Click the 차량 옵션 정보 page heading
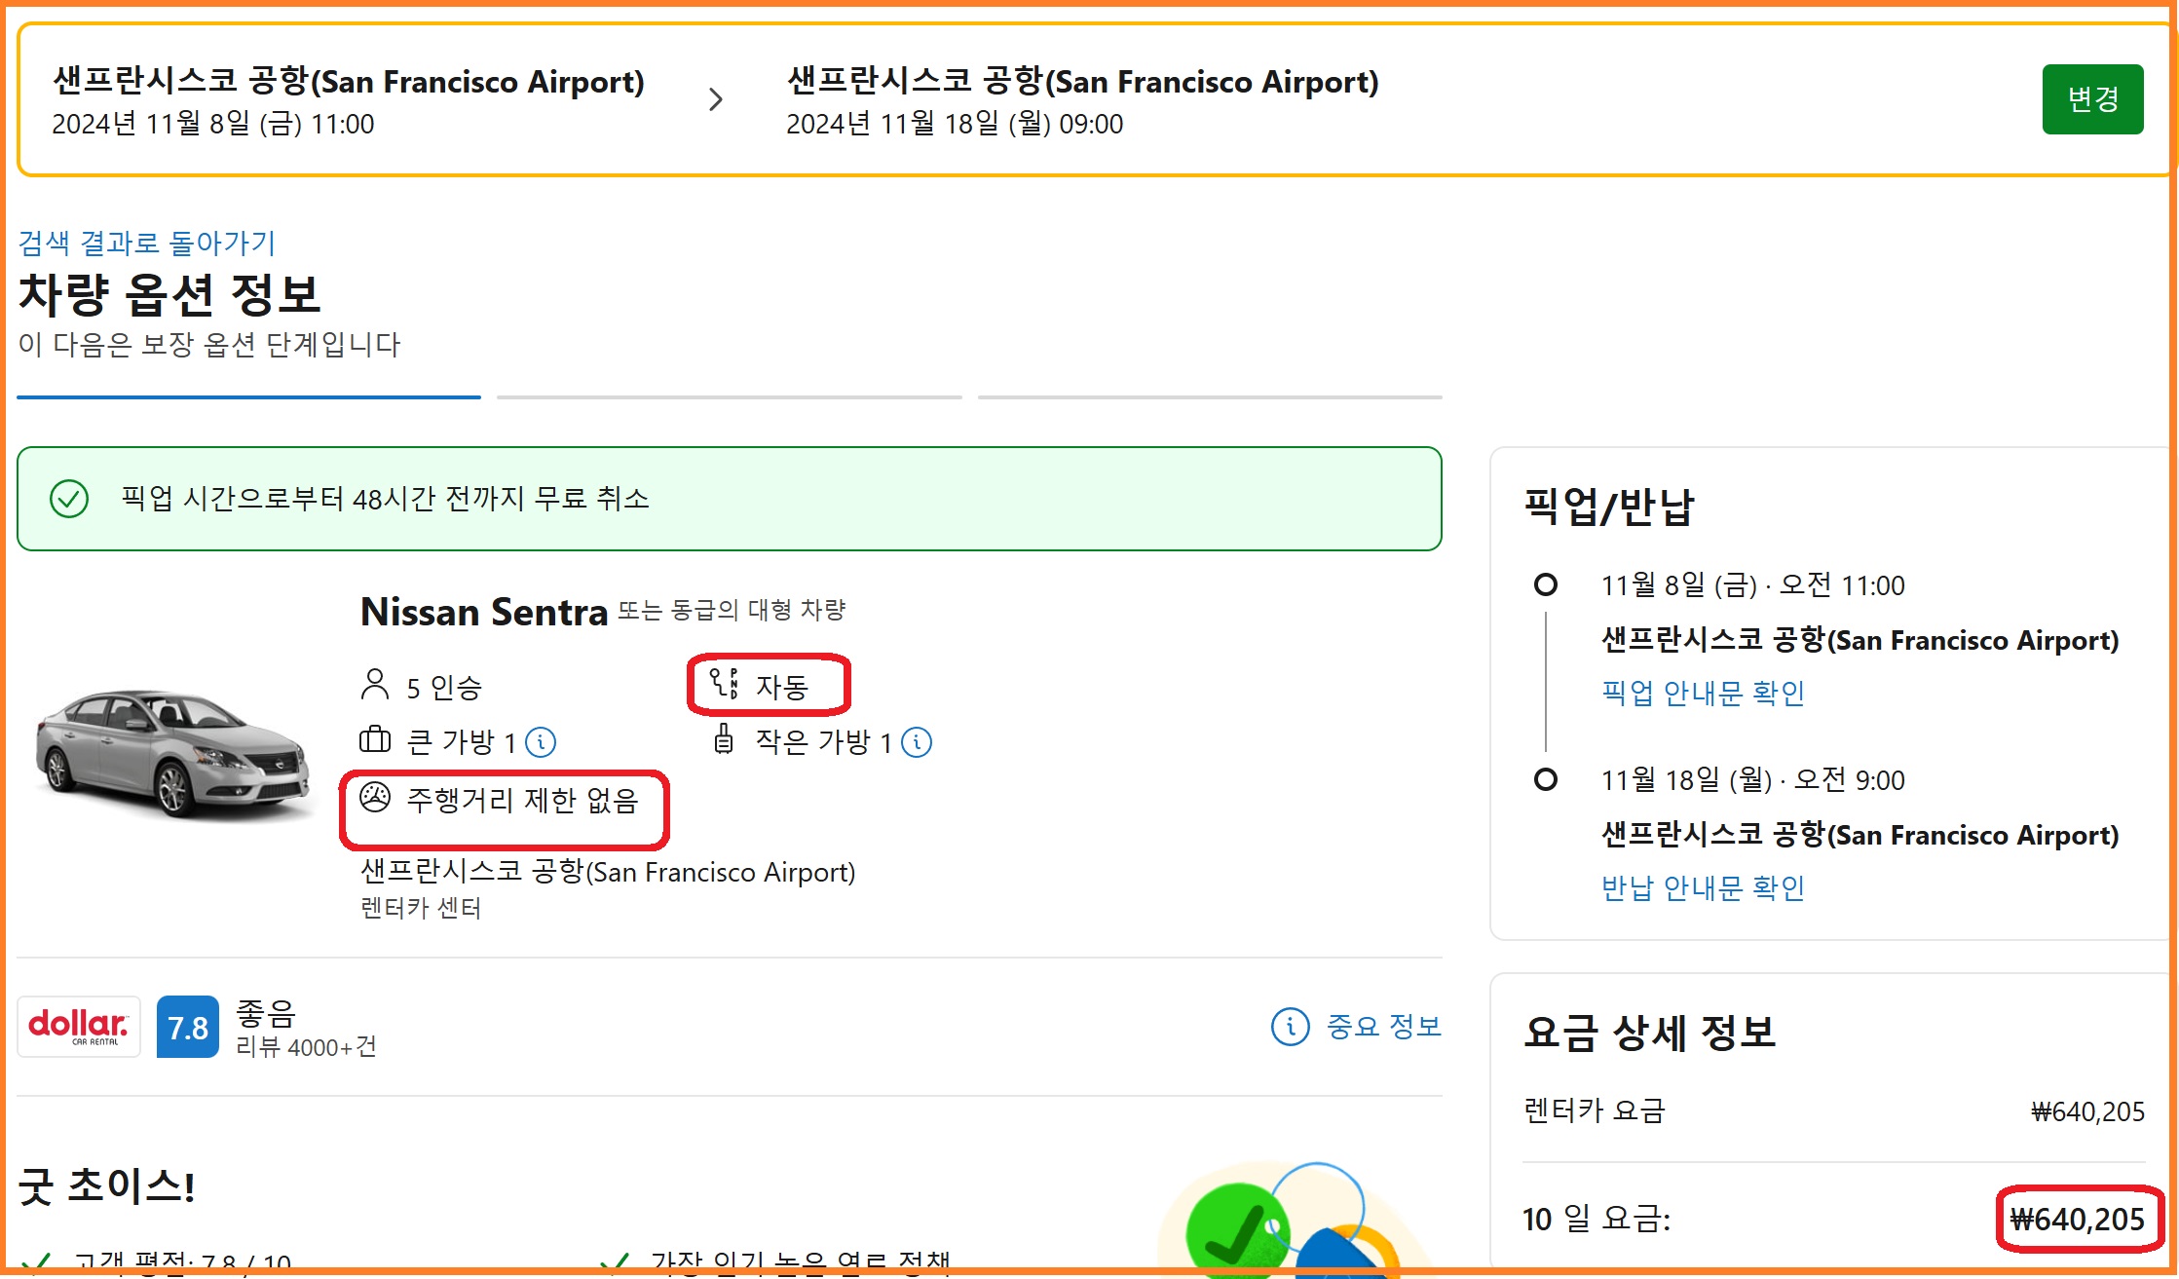The height and width of the screenshot is (1279, 2179). [x=169, y=294]
